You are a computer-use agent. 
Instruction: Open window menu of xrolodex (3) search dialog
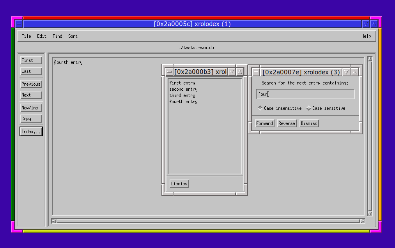pyautogui.click(x=256, y=72)
